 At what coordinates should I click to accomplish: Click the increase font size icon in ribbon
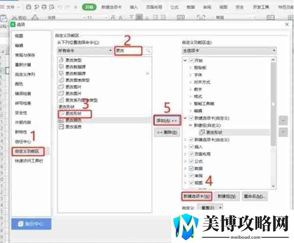[113, 18]
